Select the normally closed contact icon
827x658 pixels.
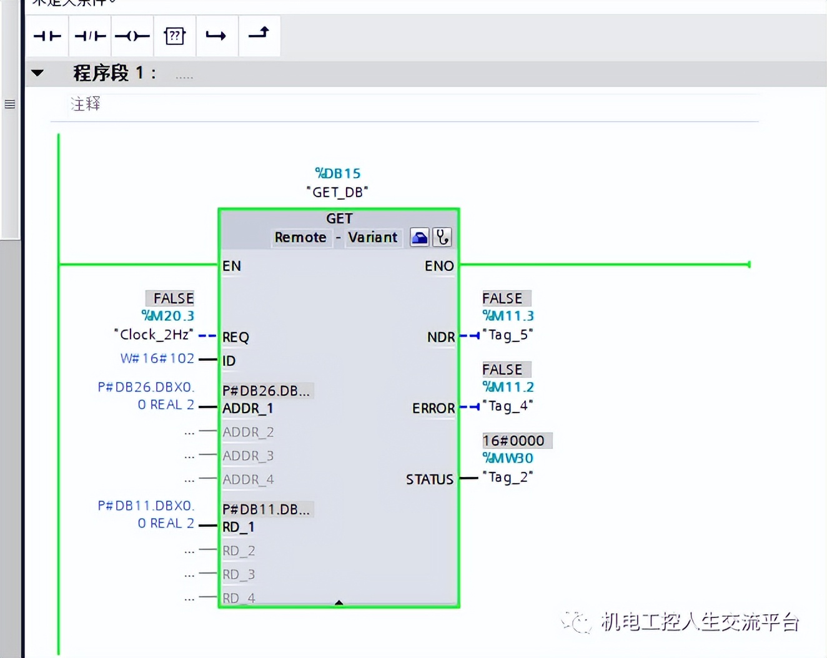89,36
